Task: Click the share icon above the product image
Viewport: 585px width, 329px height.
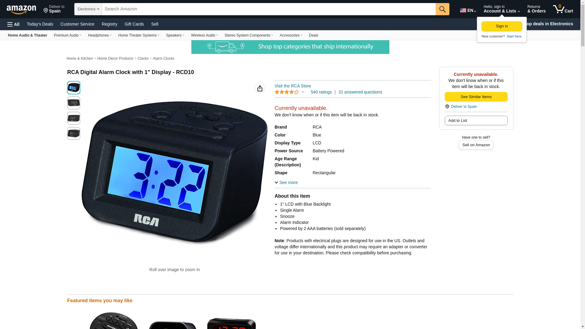Action: click(260, 88)
